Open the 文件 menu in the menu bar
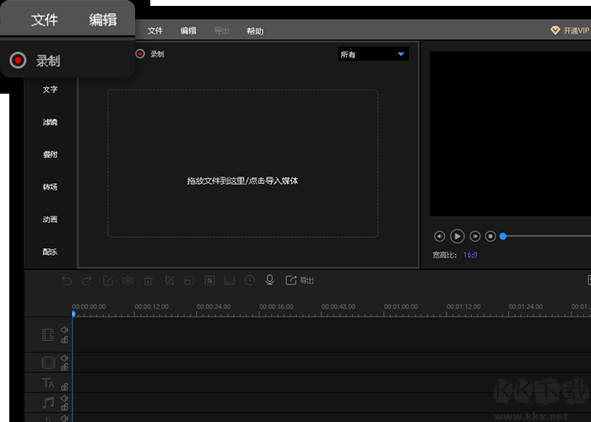 pyautogui.click(x=155, y=31)
